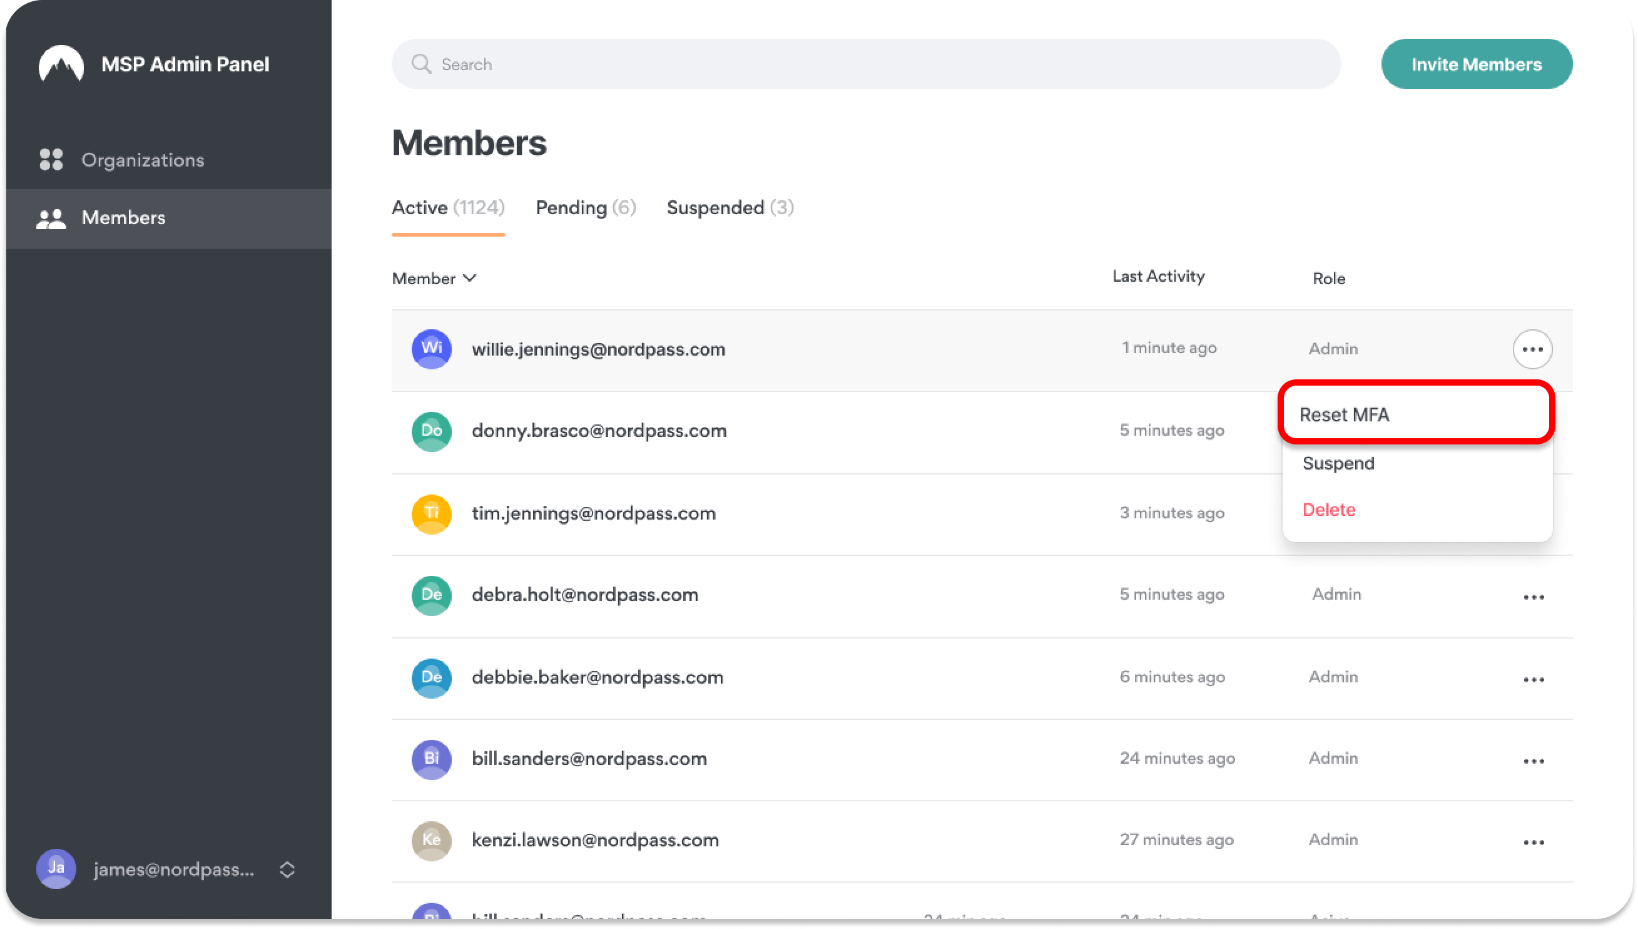Click the Organizations four-dot icon

point(51,160)
